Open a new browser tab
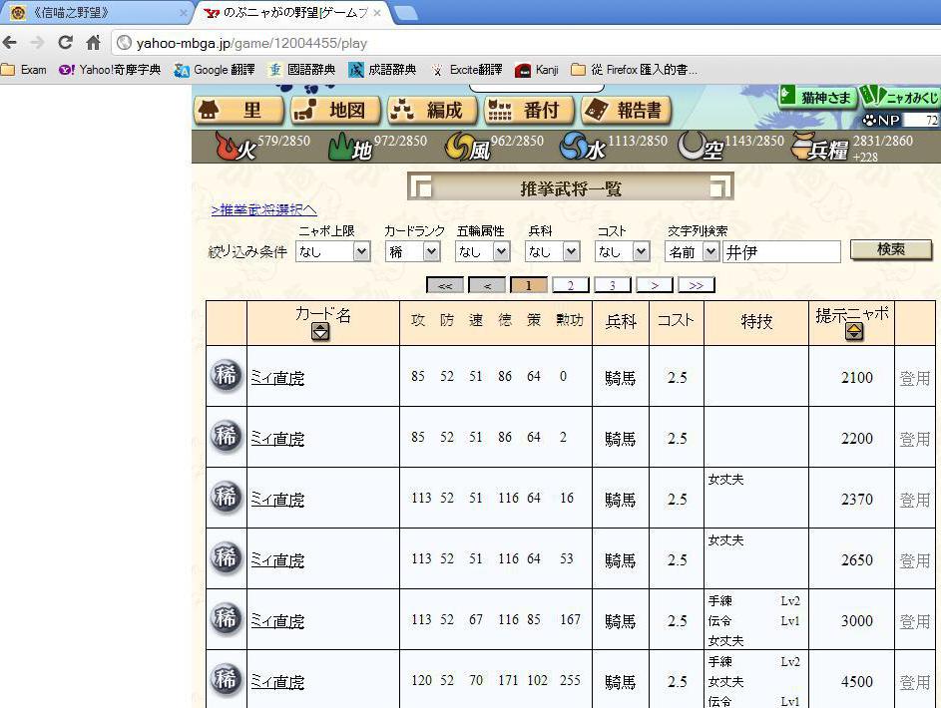Screen dimensions: 941x708 coord(406,13)
